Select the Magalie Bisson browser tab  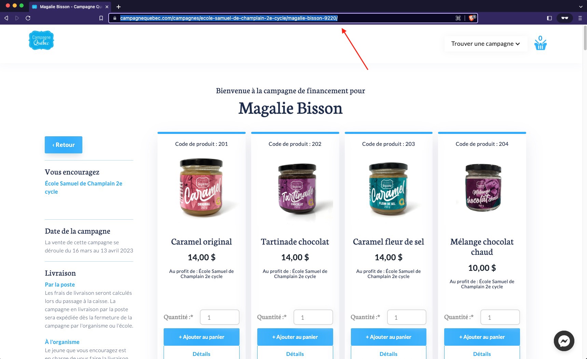coord(70,6)
